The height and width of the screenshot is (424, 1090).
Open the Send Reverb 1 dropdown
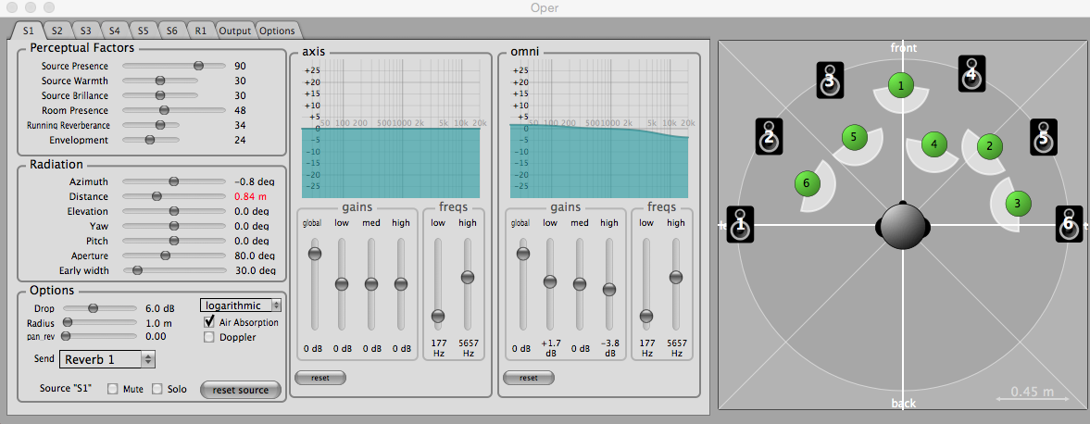(108, 359)
